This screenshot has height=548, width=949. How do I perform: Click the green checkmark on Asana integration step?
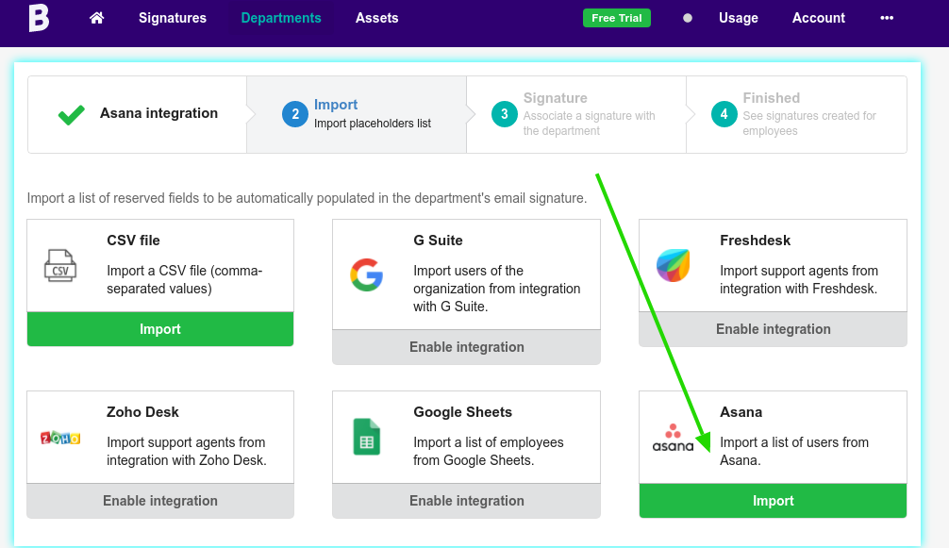71,114
